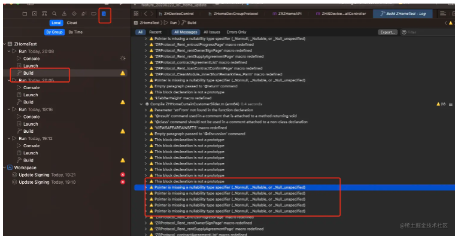
Task: Open the Breakpoint navigator icon
Action: pyautogui.click(x=94, y=14)
